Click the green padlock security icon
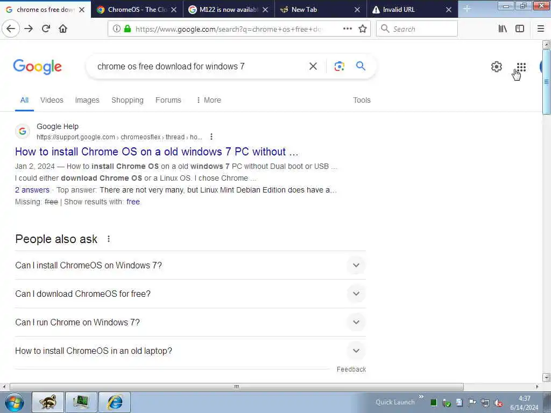This screenshot has height=413, width=551. coord(128,29)
